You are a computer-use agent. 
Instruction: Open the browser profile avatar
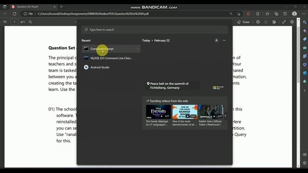point(294,14)
